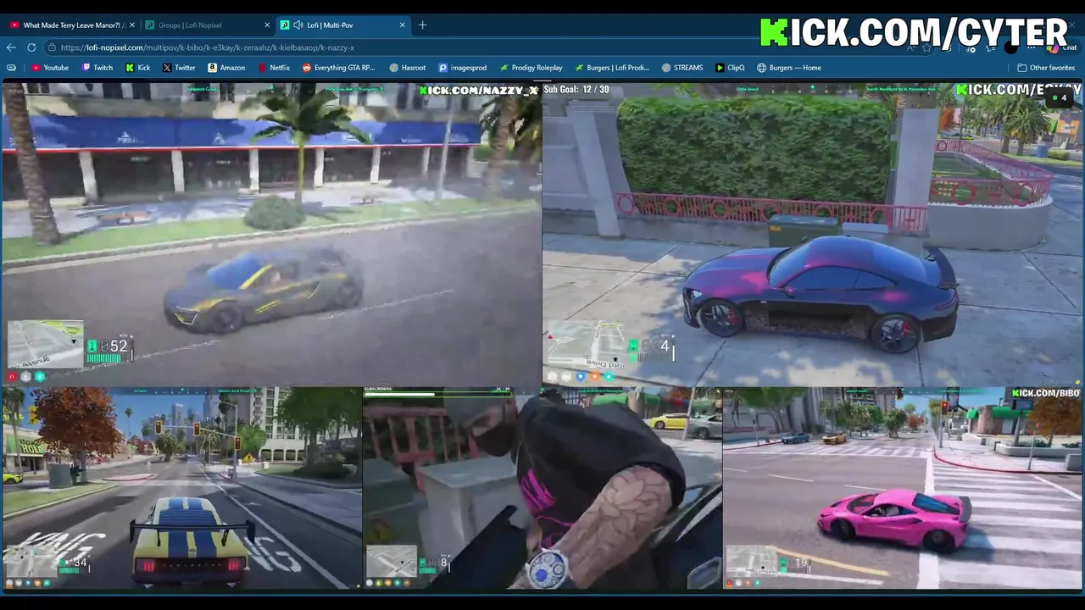Close the 'What Made Terry Leave Manor?!' tab
This screenshot has width=1085, height=610.
[x=131, y=25]
